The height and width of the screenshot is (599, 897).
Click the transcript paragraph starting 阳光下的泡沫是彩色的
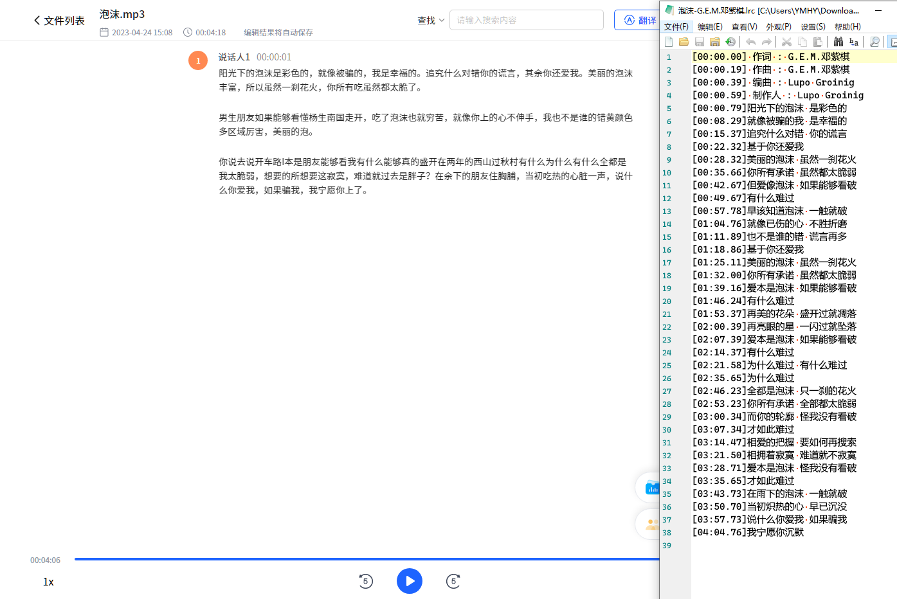(x=426, y=80)
